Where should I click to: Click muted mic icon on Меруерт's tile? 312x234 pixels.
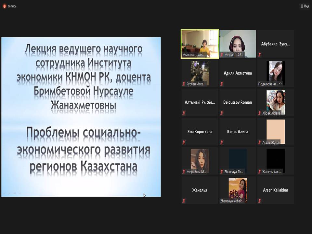222,55
